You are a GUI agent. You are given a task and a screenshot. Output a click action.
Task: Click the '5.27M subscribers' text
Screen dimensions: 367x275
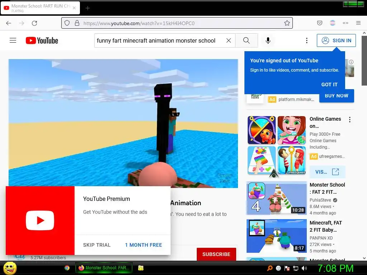tap(48, 258)
